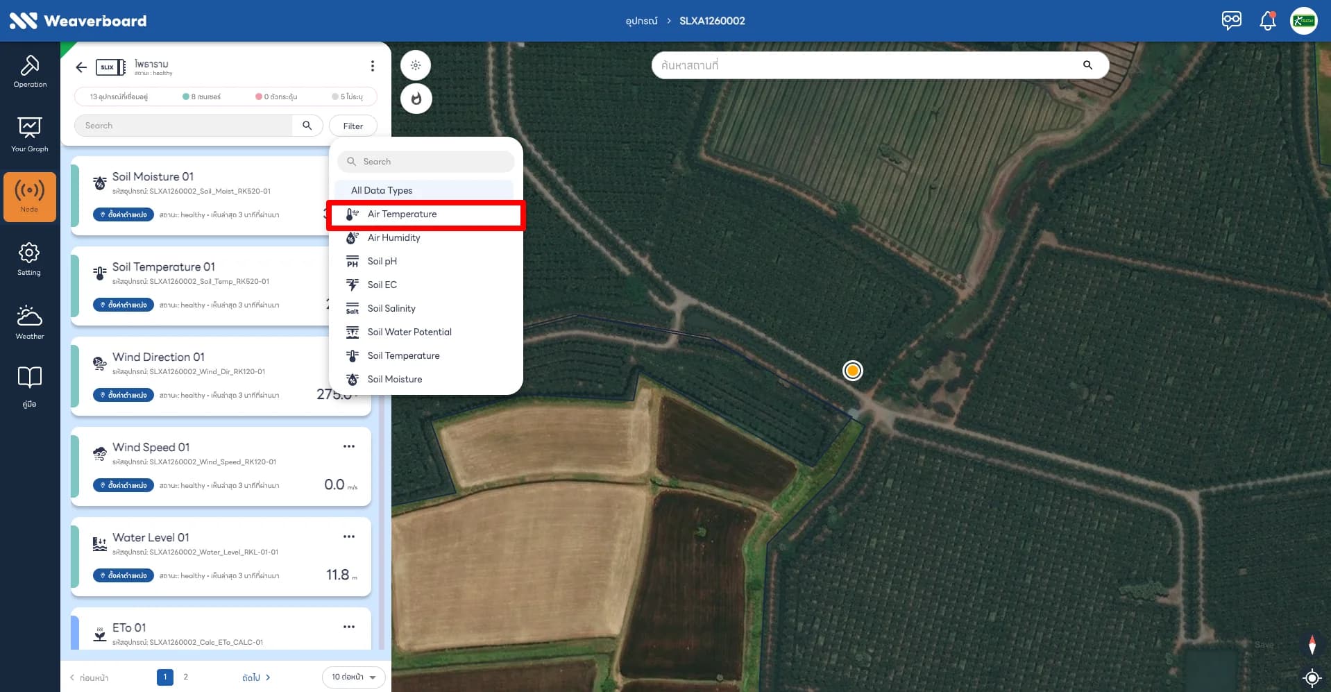Click the Filter button
Screen dimensions: 1331x692
pos(353,126)
